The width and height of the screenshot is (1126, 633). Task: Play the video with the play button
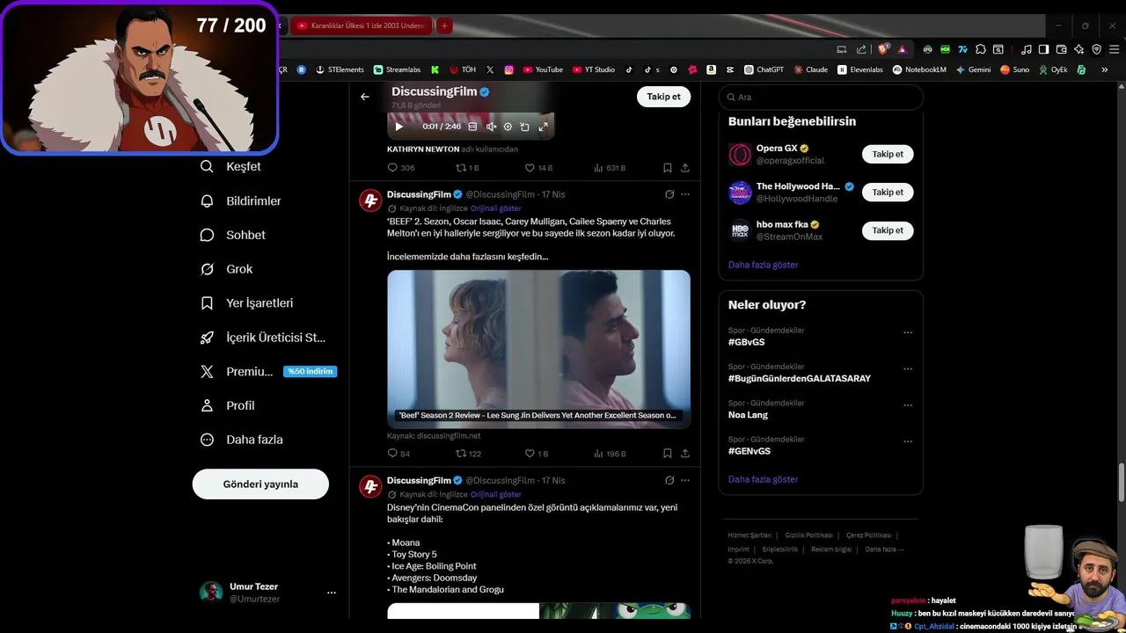tap(398, 127)
